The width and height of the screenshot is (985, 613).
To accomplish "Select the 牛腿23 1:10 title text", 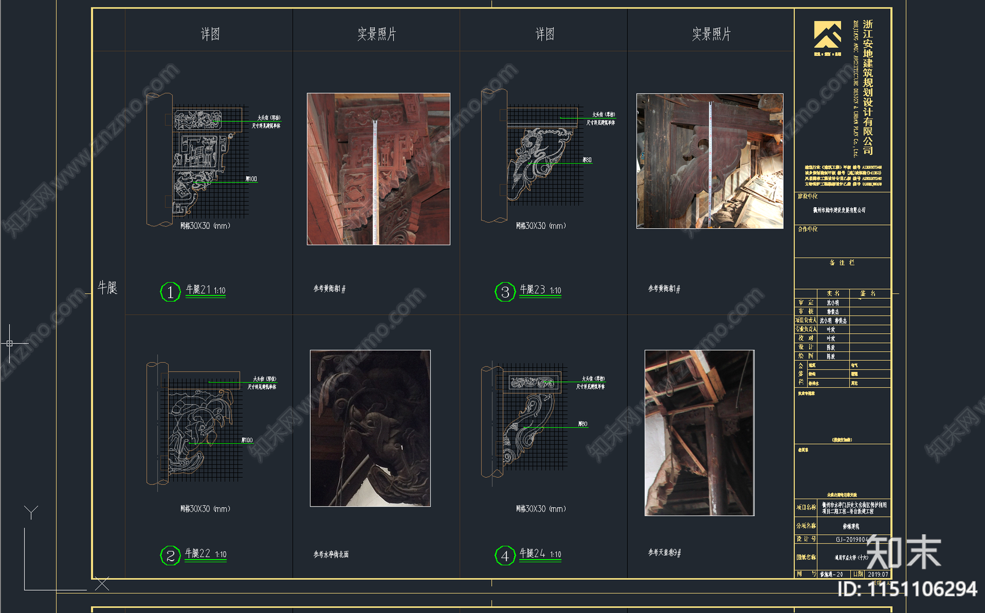I will [x=541, y=290].
